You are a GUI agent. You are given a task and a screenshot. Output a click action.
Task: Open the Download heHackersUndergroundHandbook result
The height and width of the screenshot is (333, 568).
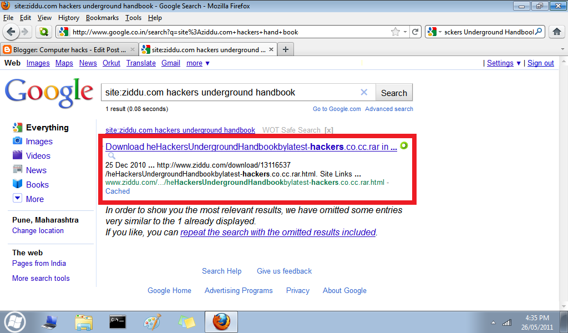pyautogui.click(x=251, y=147)
